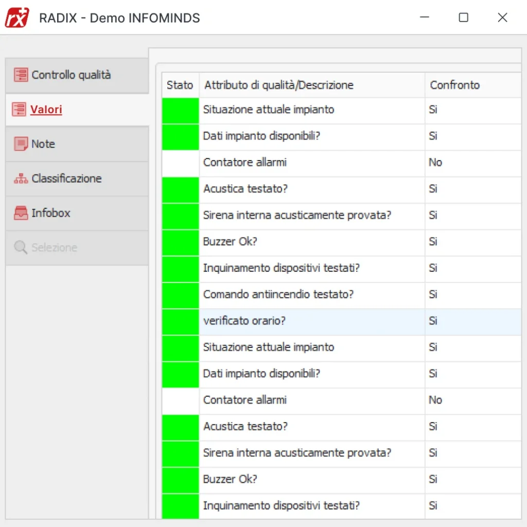Switch to the Controllo qualità tab
Screen dimensions: 527x527
pyautogui.click(x=72, y=75)
